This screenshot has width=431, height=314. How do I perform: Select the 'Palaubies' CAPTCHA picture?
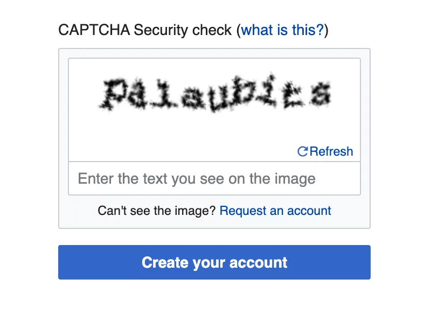[214, 94]
